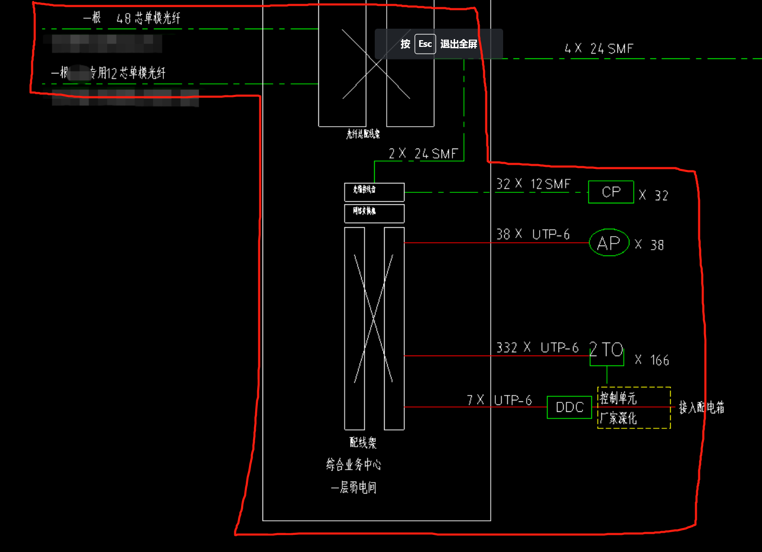Click the Esc key hint in overlay
Screen dimensions: 762x552
tap(425, 44)
